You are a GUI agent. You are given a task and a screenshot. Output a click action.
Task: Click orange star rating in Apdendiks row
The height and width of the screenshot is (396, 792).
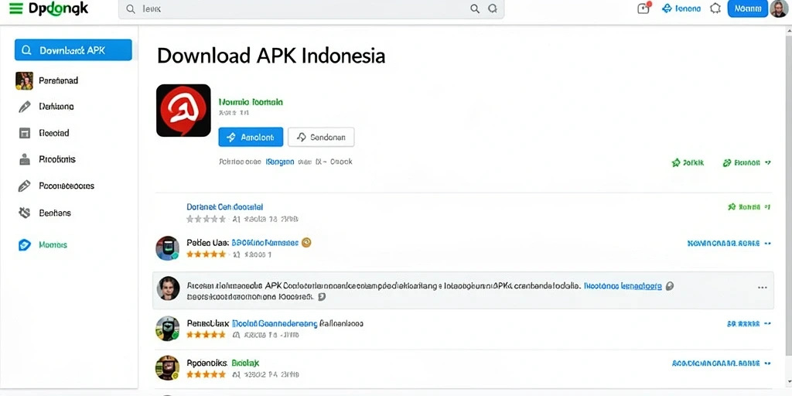[x=206, y=375]
